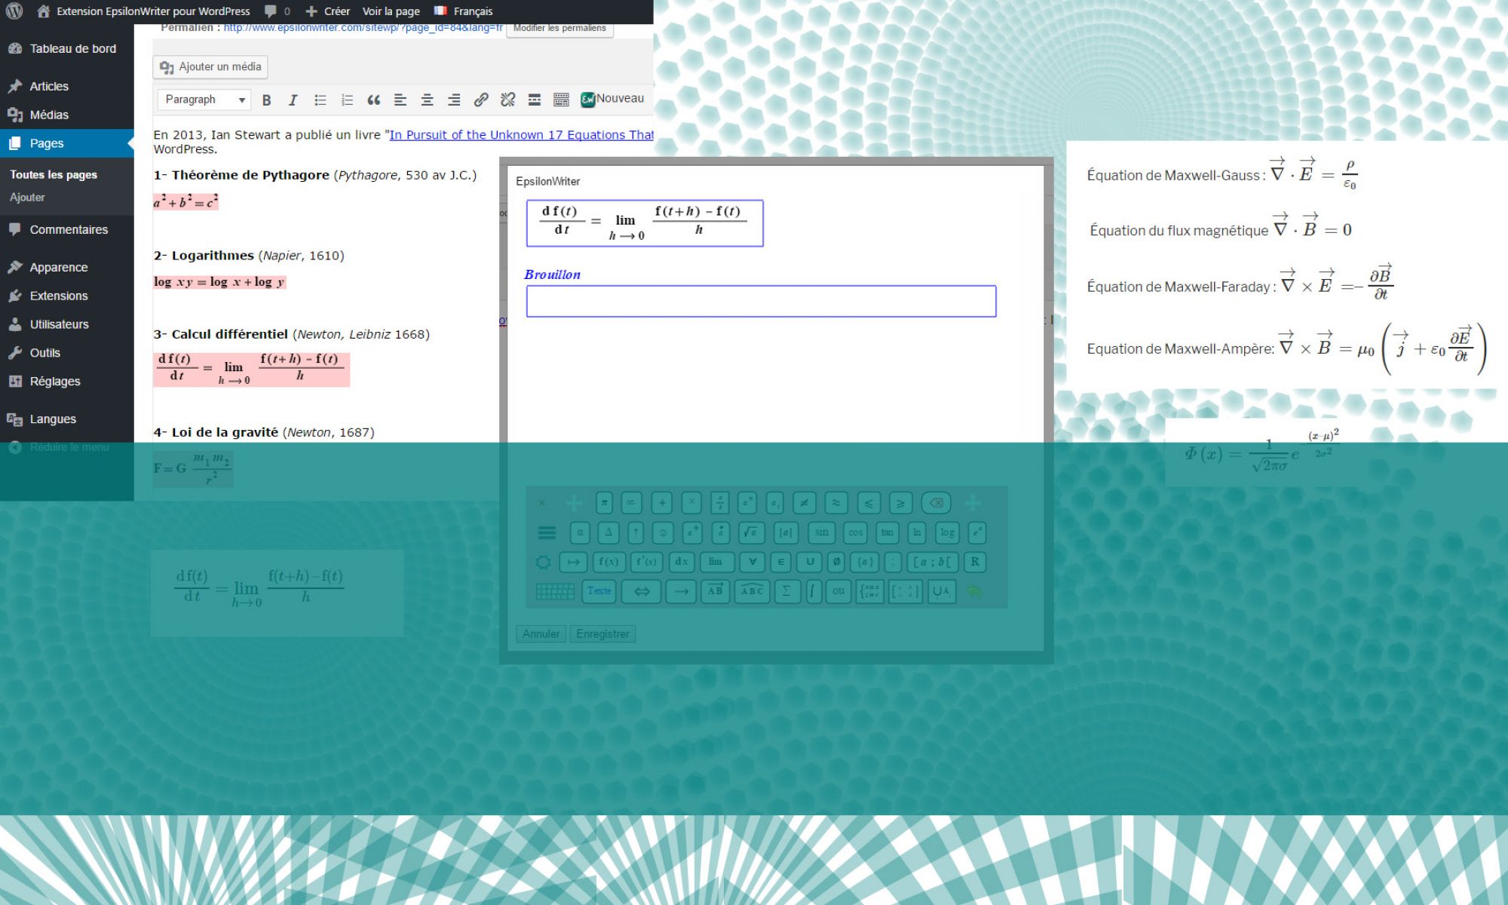Open the Outils menu
Viewport: 1508px width, 905px height.
[67, 353]
